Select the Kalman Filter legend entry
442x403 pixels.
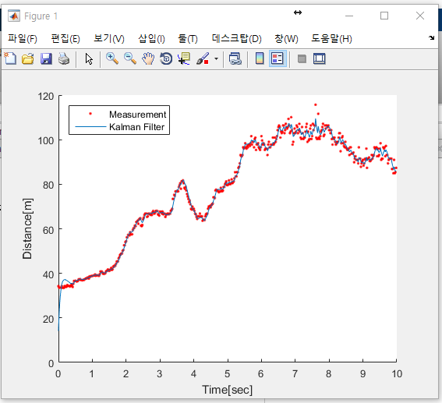[136, 127]
